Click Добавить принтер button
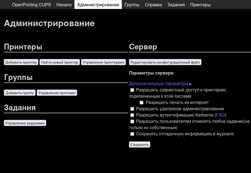The height and width of the screenshot is (173, 251). tap(21, 62)
